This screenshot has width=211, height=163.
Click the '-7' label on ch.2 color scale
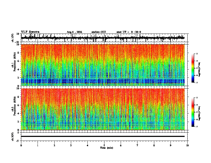point(196,127)
